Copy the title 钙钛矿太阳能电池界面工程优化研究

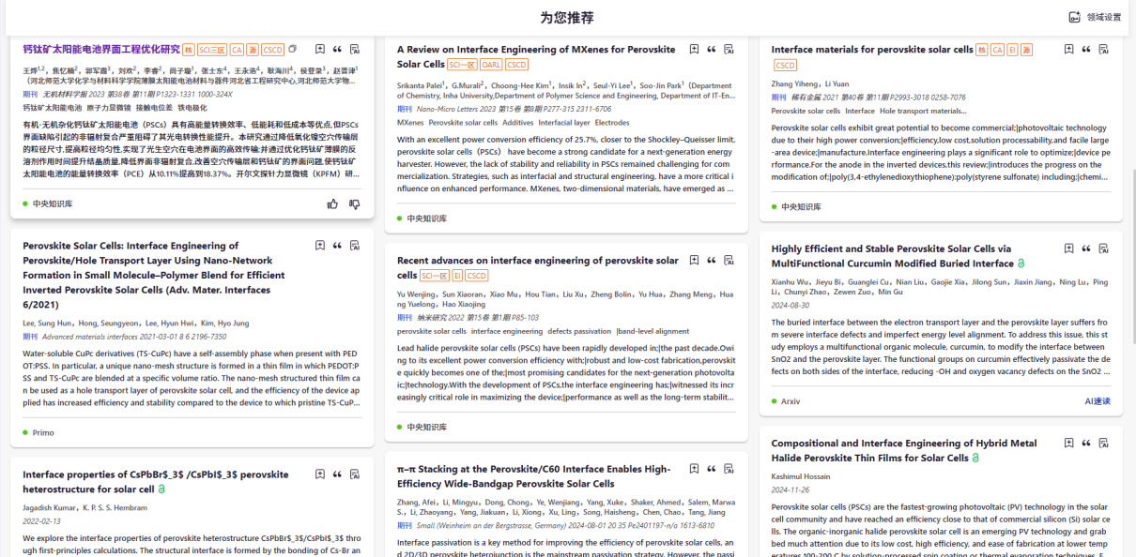(292, 50)
